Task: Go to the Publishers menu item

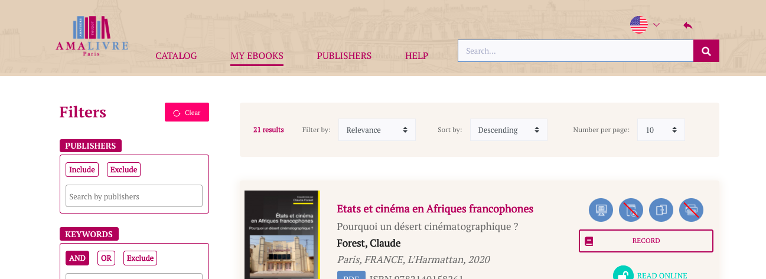Action: (x=344, y=56)
